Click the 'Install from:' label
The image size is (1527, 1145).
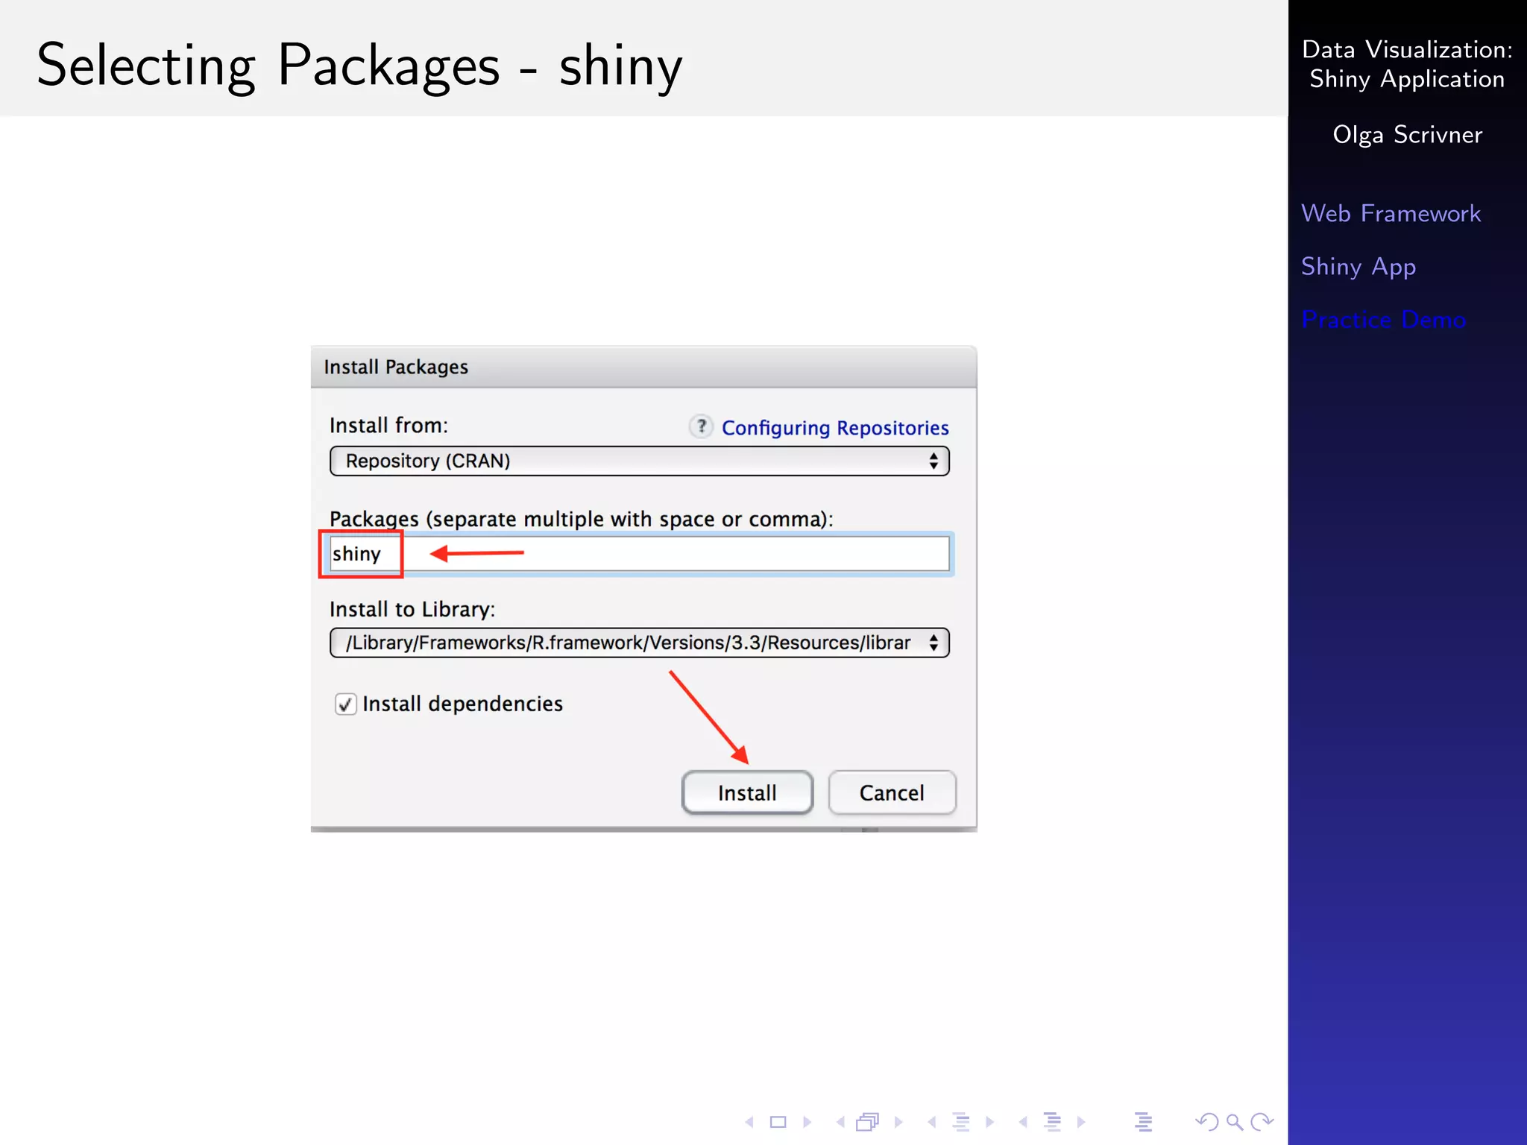coord(388,426)
